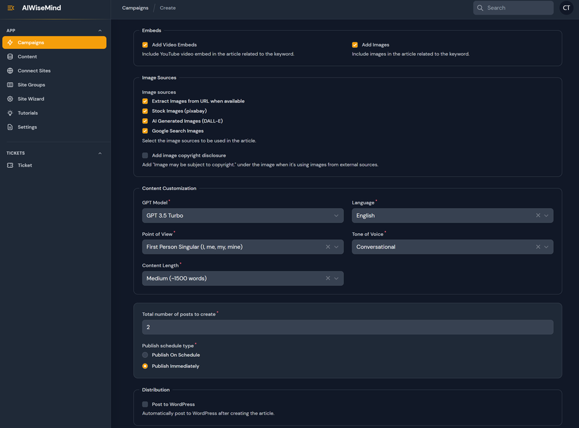Image resolution: width=579 pixels, height=428 pixels.
Task: Uncheck Stock Images (pixabay) option
Action: tap(145, 111)
